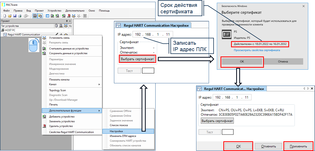
Task: Select the HOST PC tree node
Action: coord(10,30)
